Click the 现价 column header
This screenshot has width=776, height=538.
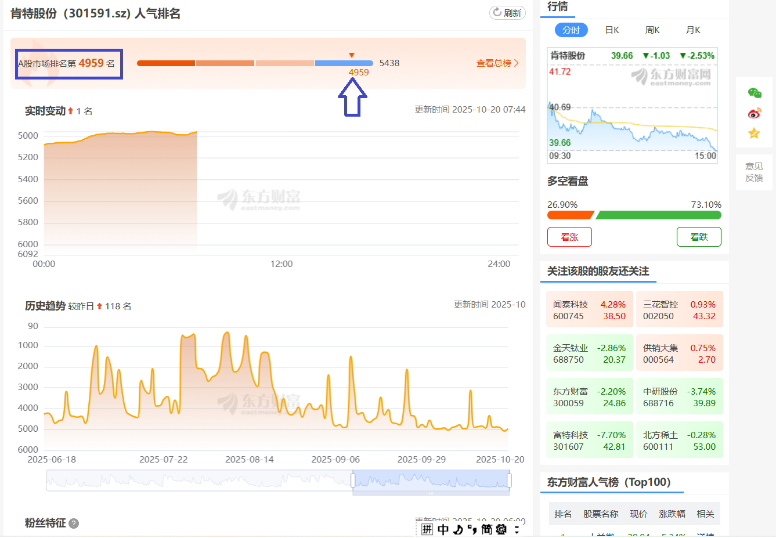[x=638, y=514]
